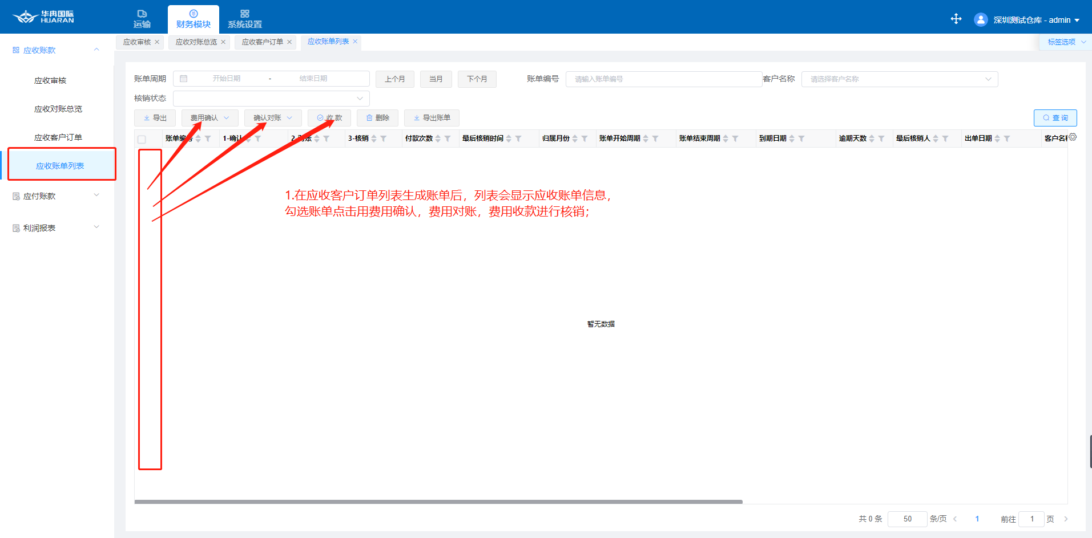Click the filter icon for 归属月份 column
1092x538 pixels.
tap(585, 138)
